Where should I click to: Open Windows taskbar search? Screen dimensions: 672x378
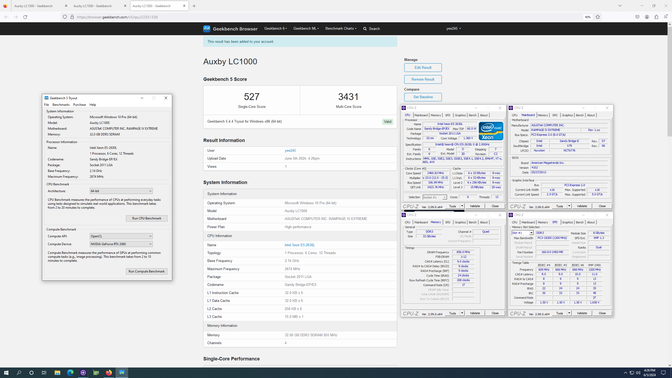pyautogui.click(x=19, y=373)
